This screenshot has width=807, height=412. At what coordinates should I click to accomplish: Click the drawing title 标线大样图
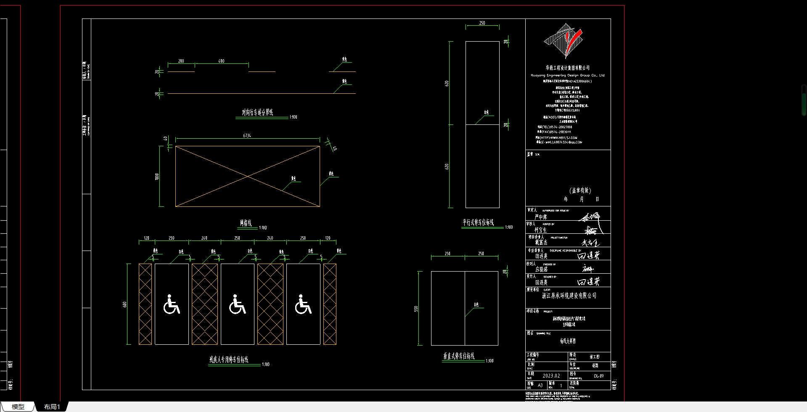point(568,341)
